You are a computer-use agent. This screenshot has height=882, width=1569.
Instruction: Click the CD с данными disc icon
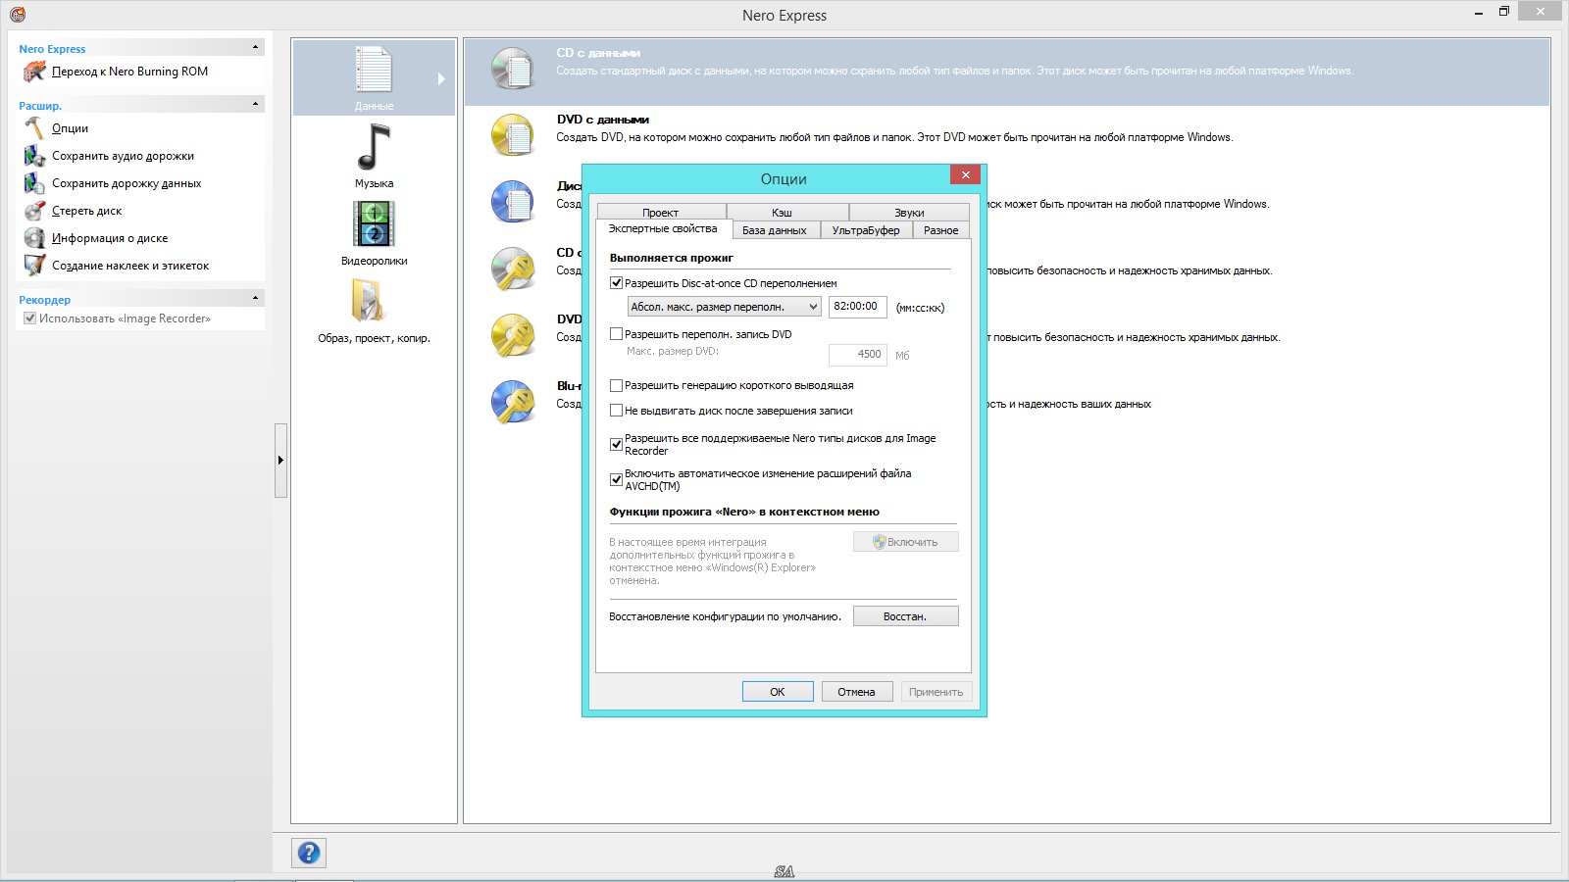(x=513, y=69)
